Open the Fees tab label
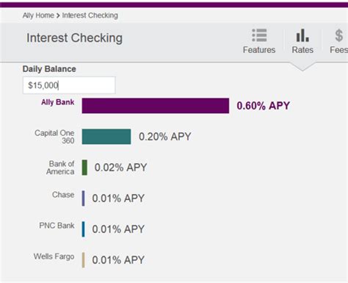This screenshot has width=348, height=283. pos(339,50)
